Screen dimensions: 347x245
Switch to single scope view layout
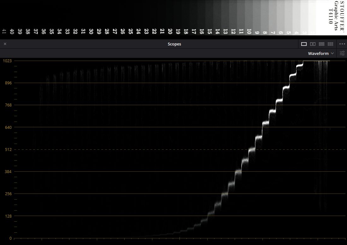(x=304, y=44)
